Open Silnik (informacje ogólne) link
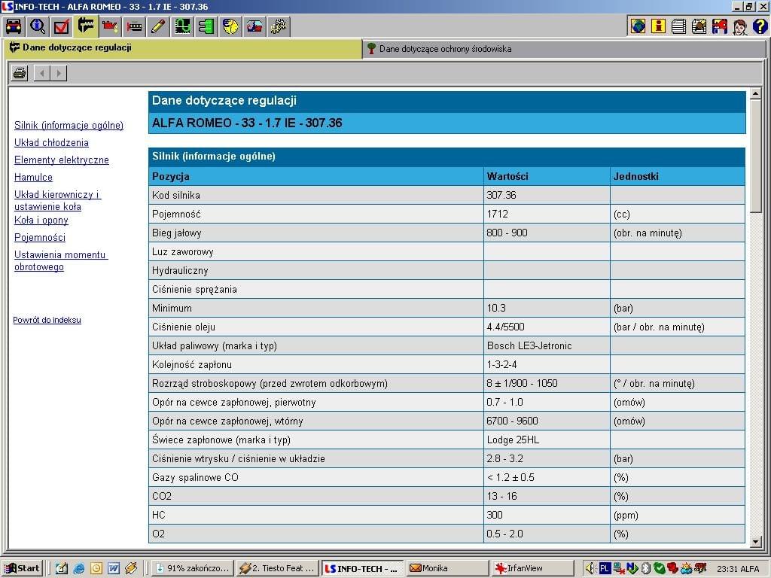 69,126
